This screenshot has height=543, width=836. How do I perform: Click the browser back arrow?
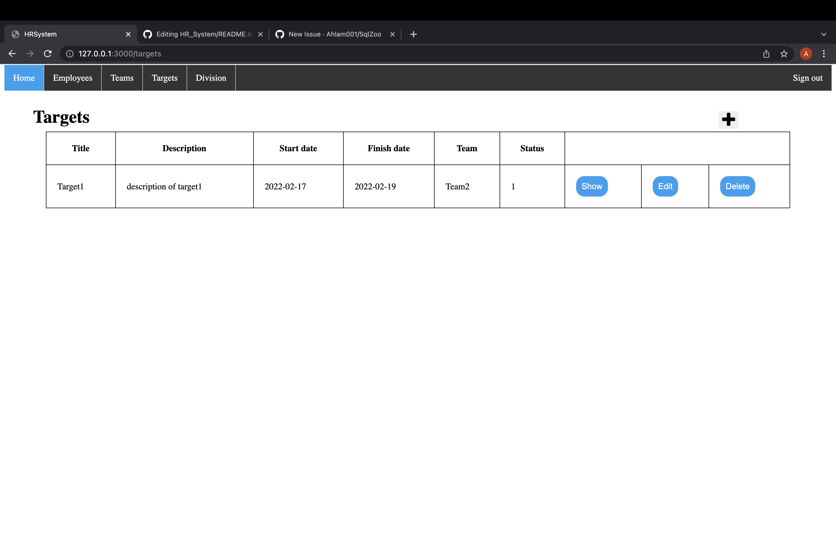(x=12, y=54)
